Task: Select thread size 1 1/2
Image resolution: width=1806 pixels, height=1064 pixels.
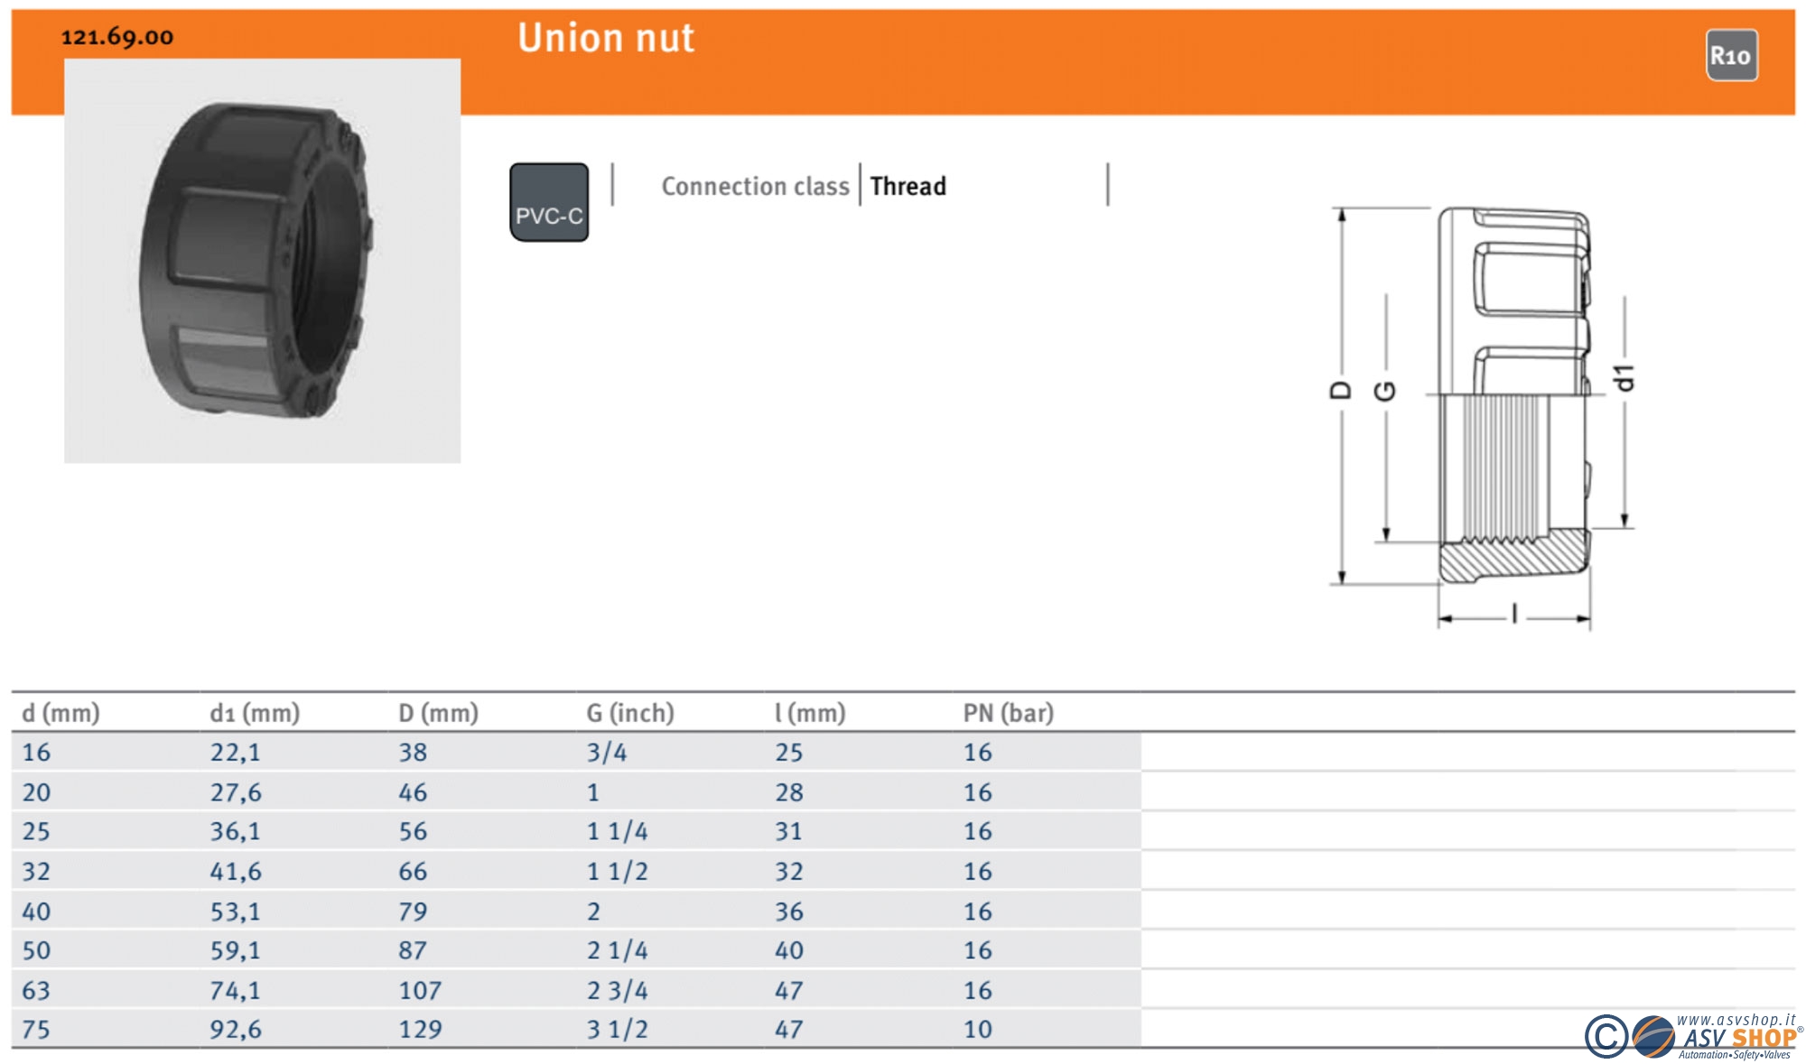Action: tap(618, 872)
